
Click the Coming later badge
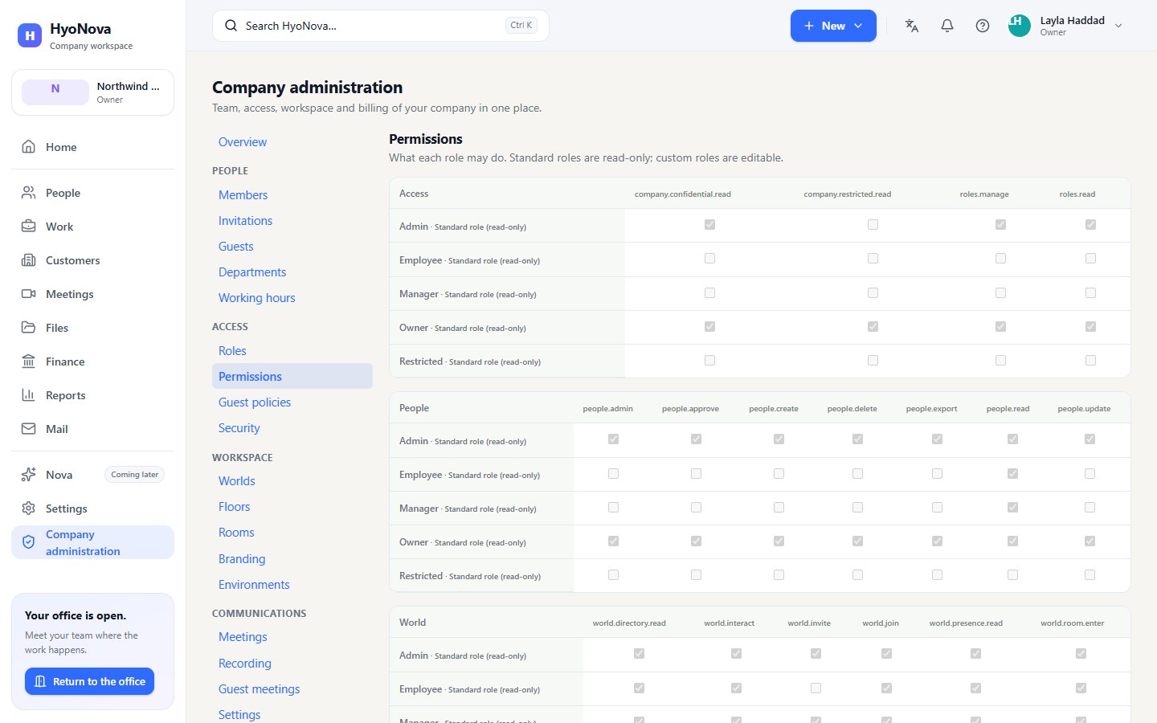[x=135, y=475]
